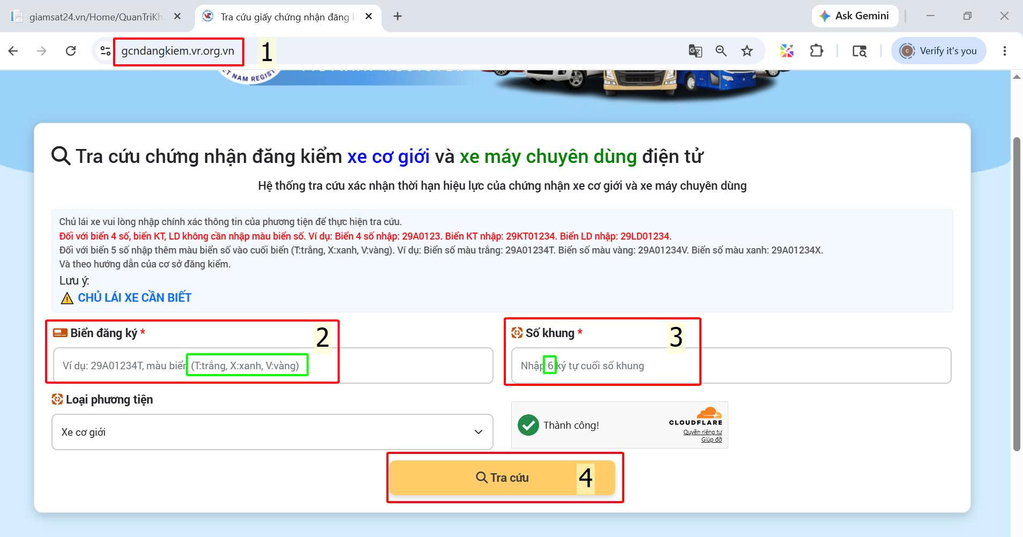Click "Và theo hướng dẫn của cơ sở đăng kiểm"
The width and height of the screenshot is (1023, 537).
(145, 264)
